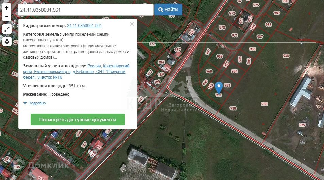This screenshot has width=324, height=180.
Task: Select parcel label 520 on map
Action: click(x=192, y=32)
